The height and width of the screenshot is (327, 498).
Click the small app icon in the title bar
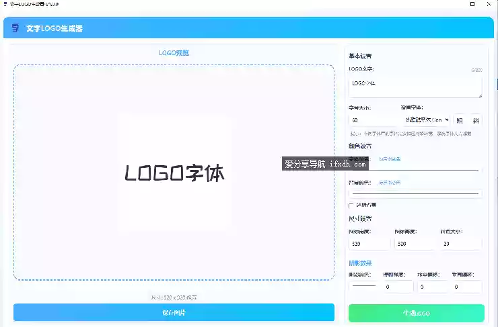click(x=5, y=4)
